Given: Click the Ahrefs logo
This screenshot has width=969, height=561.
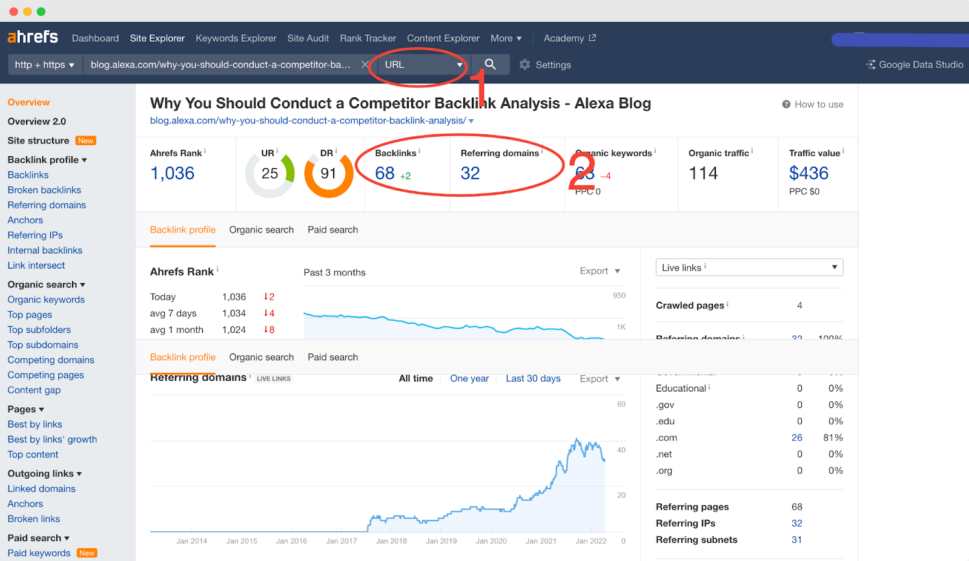Looking at the screenshot, I should 33,38.
